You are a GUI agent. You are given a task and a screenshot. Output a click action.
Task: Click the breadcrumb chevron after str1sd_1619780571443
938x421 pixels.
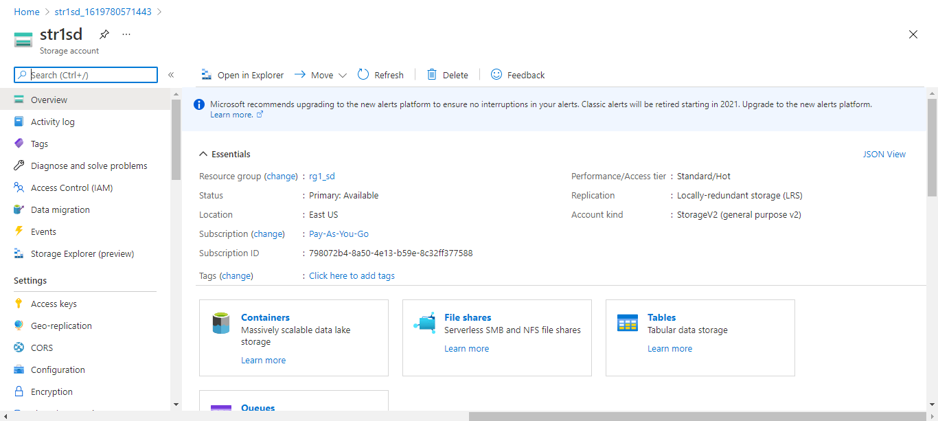click(159, 12)
